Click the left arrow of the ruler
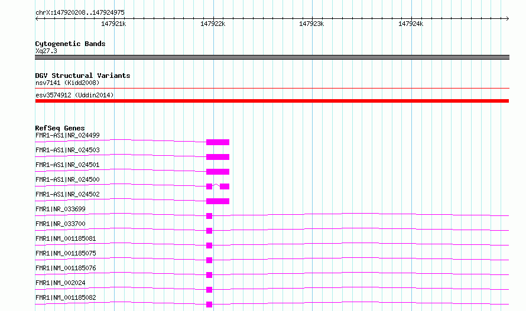 point(37,18)
